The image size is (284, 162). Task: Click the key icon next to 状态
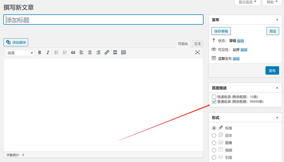pos(214,40)
